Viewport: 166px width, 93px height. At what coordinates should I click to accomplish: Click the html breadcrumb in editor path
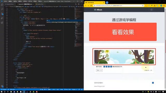pyautogui.click(x=27, y=6)
